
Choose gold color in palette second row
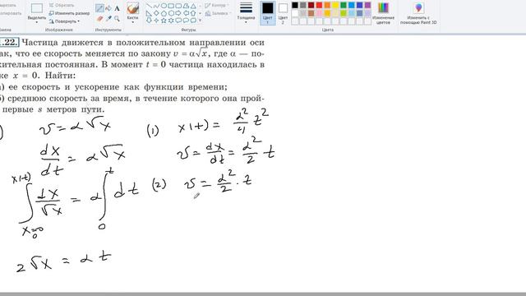click(327, 13)
